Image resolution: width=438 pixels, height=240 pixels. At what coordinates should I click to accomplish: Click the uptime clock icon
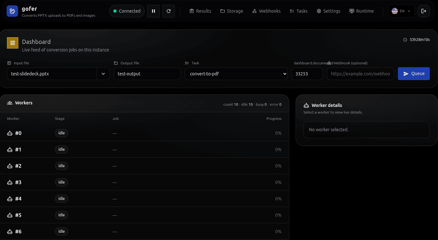tap(405, 40)
